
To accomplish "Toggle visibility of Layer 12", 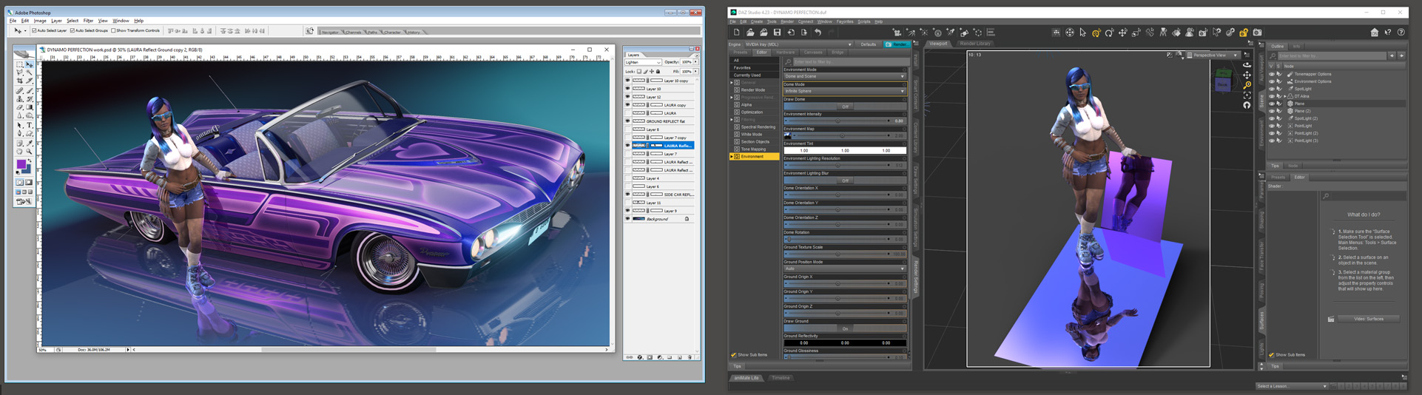I will pyautogui.click(x=628, y=97).
